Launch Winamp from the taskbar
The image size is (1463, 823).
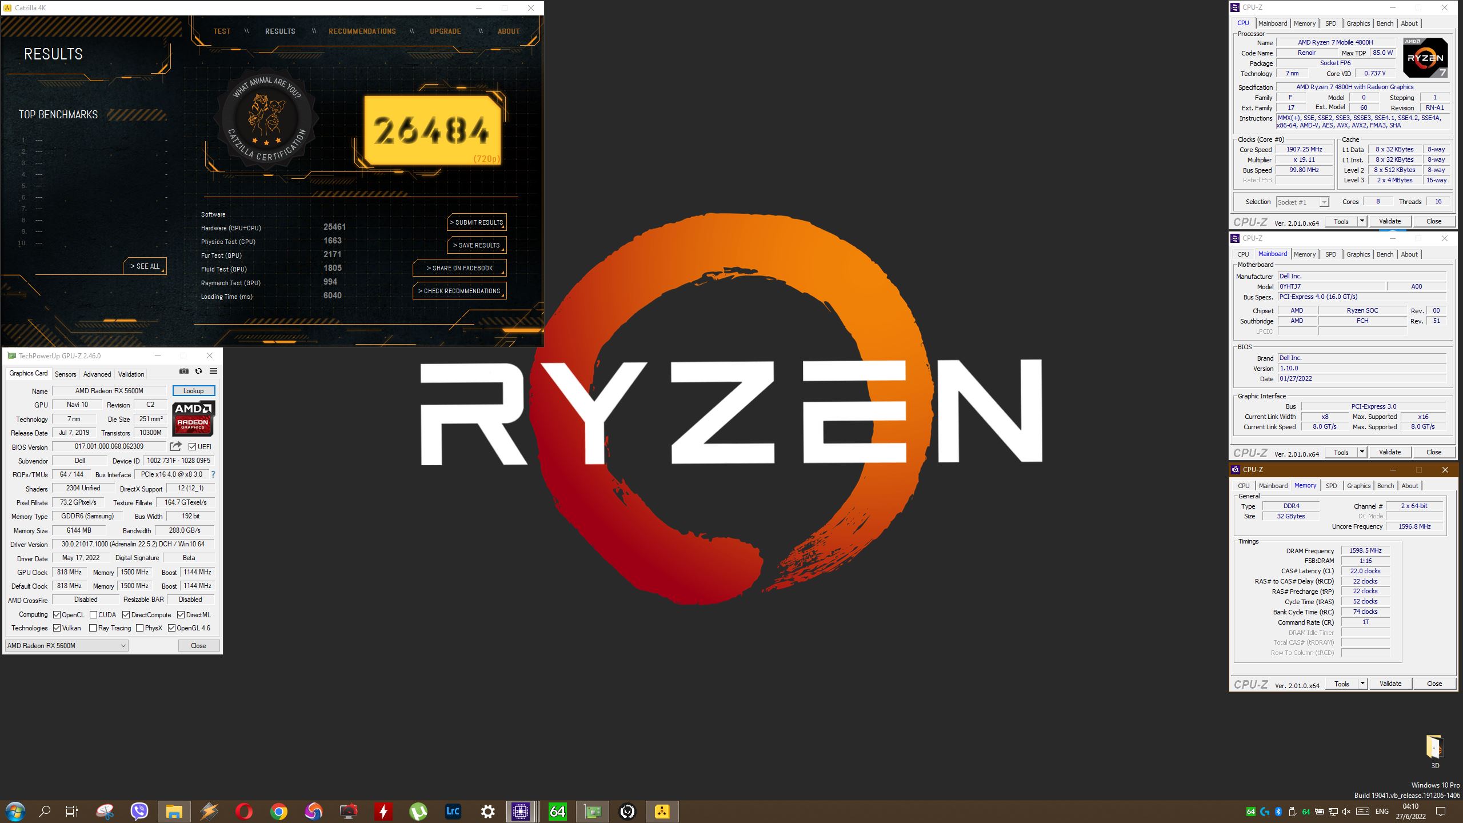coord(209,812)
